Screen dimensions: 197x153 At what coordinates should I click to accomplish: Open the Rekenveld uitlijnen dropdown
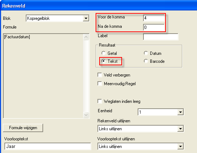[180, 128]
